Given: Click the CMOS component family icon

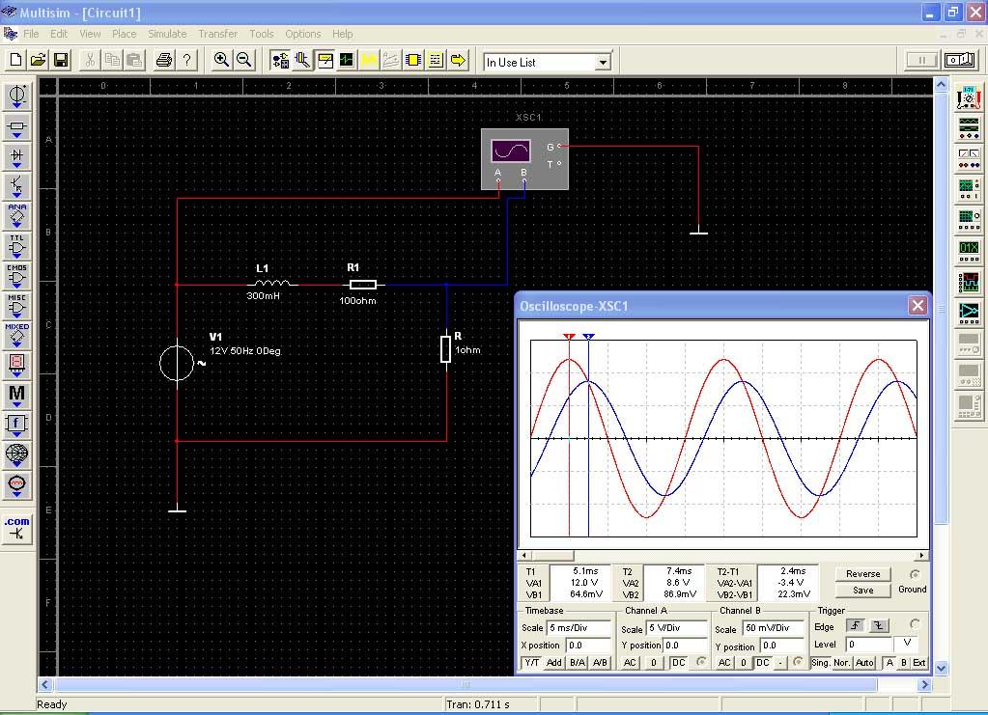Looking at the screenshot, I should pyautogui.click(x=17, y=276).
